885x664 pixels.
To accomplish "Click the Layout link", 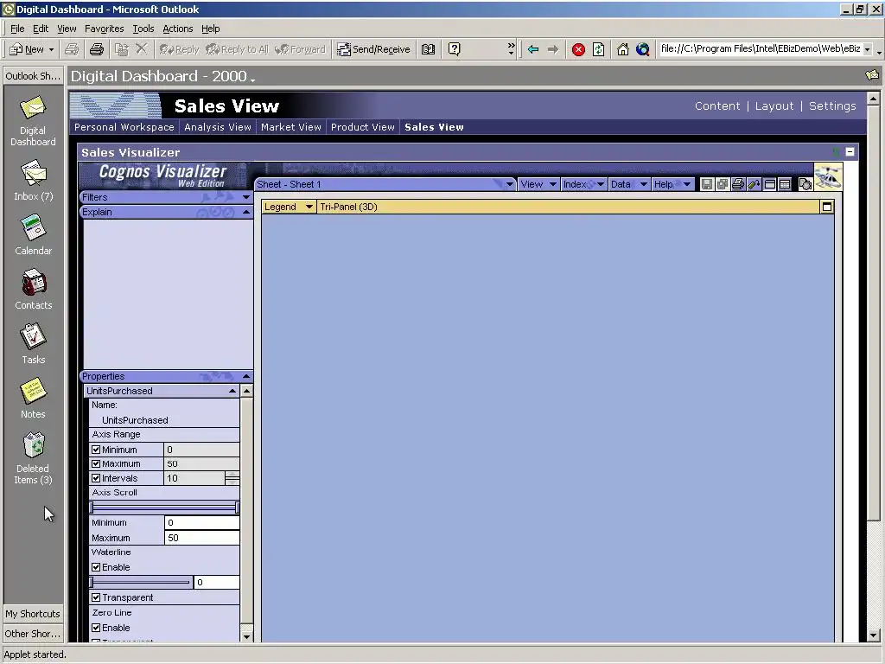I will point(774,105).
